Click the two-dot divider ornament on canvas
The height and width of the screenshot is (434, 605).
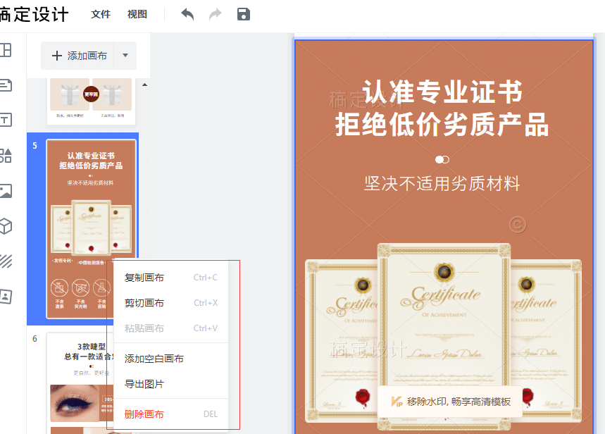click(442, 159)
